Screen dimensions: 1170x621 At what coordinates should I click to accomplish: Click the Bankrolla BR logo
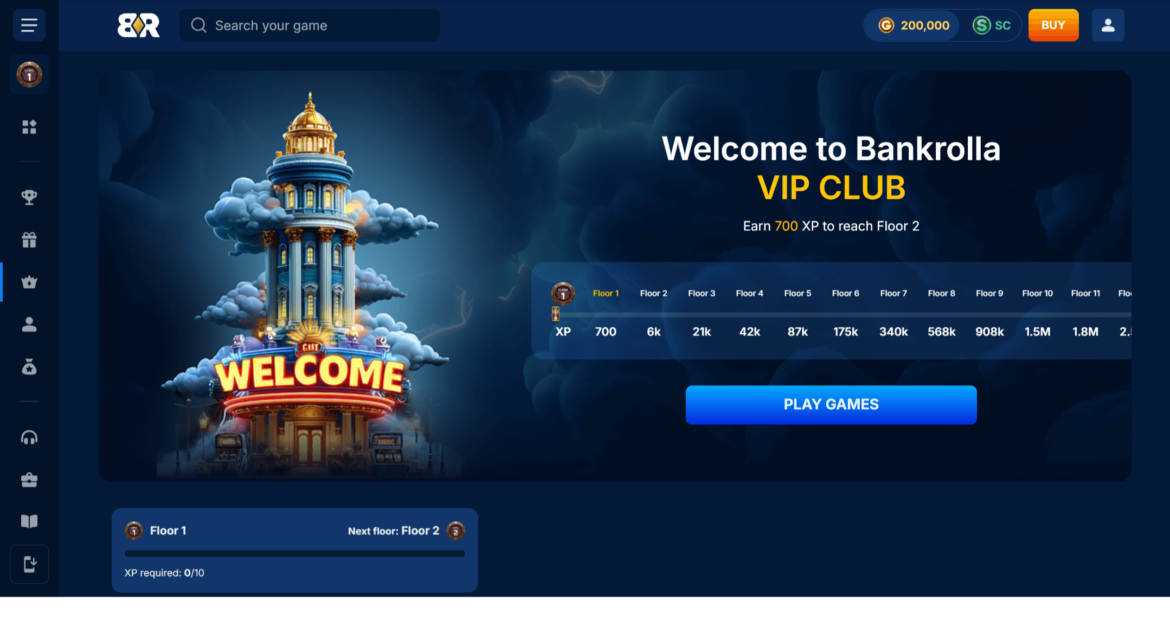[139, 25]
